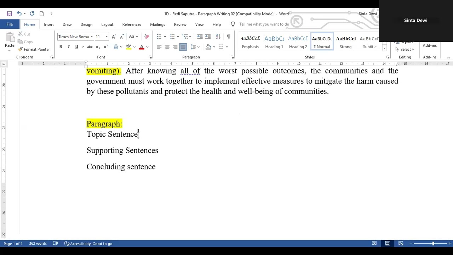453x255 pixels.
Task: Apply bullet list formatting
Action: pyautogui.click(x=159, y=37)
